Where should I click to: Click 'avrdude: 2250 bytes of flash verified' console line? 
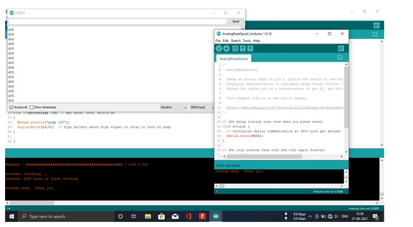(42, 178)
